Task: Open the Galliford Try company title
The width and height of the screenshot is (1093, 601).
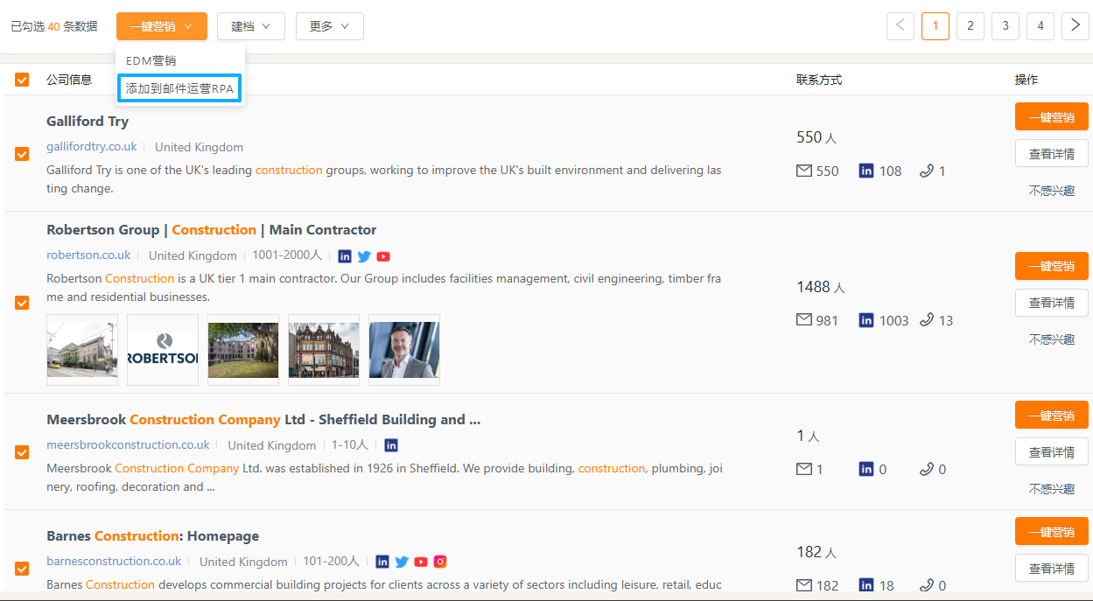Action: pyautogui.click(x=88, y=122)
